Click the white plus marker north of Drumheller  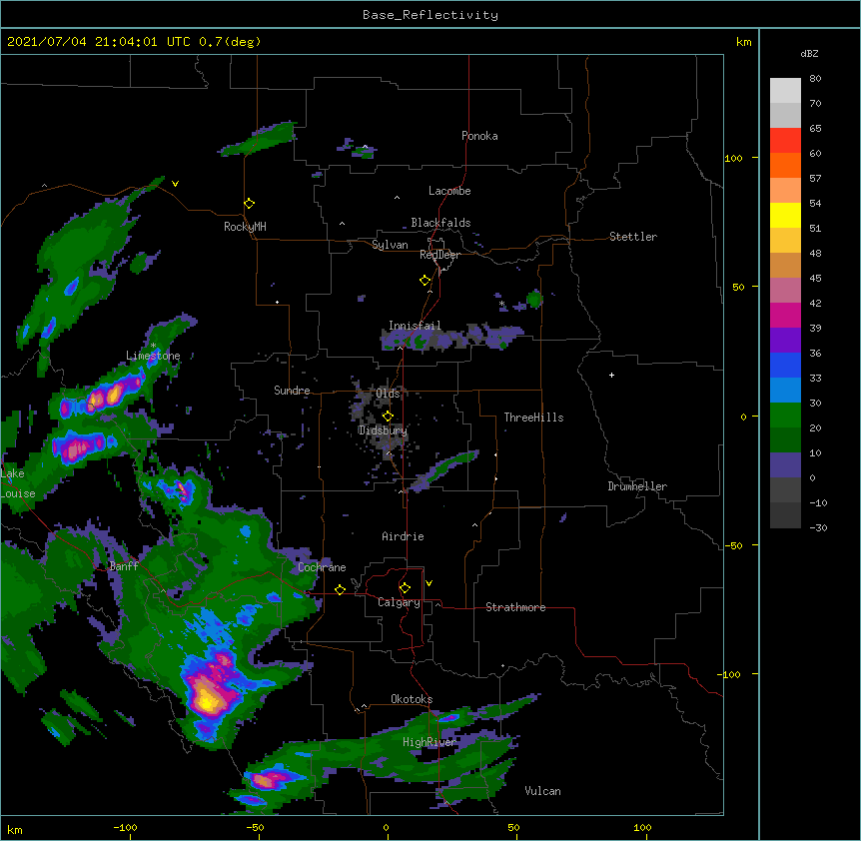611,375
